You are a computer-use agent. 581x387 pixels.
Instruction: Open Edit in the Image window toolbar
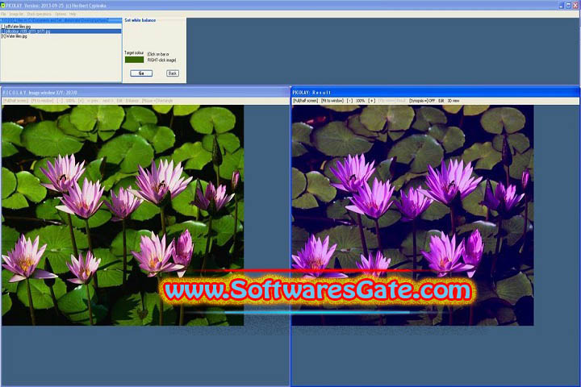[119, 101]
